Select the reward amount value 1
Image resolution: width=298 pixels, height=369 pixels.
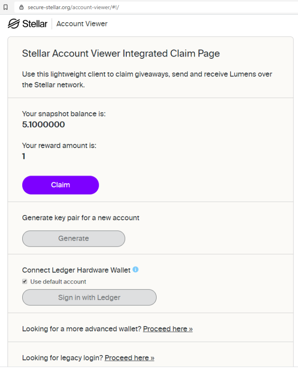point(24,156)
